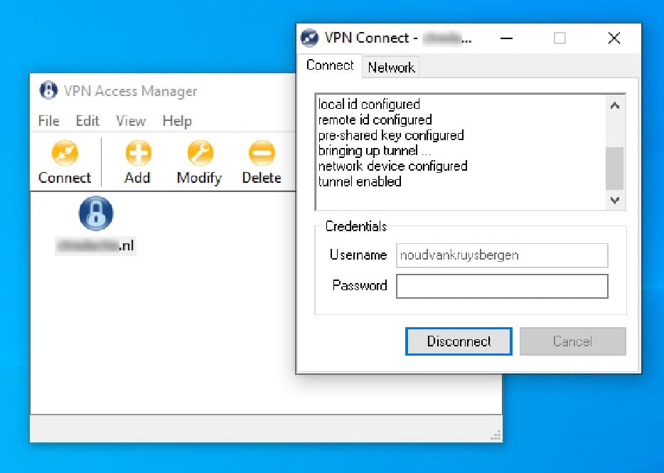Open the Modify wrench icon
The height and width of the screenshot is (473, 664).
(199, 153)
